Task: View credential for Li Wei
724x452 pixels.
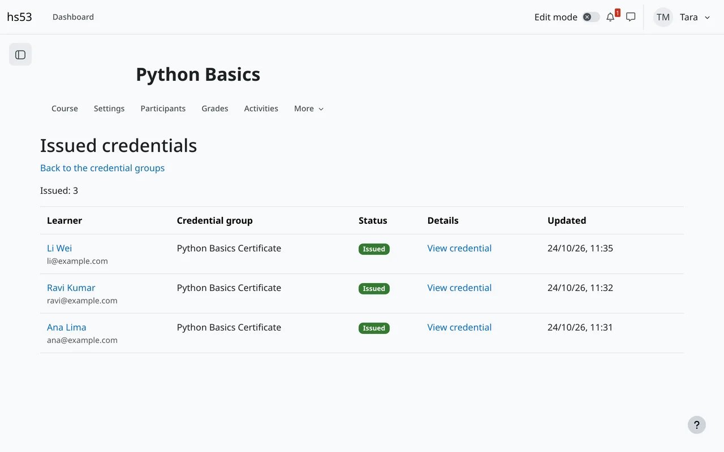Action: pyautogui.click(x=459, y=248)
